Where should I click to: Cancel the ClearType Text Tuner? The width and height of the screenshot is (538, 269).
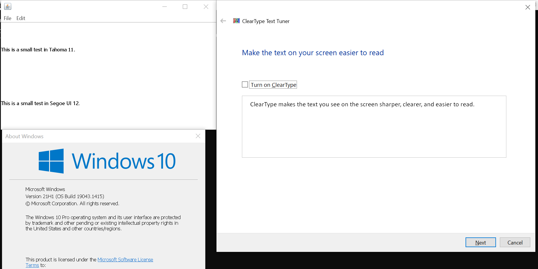coord(515,242)
